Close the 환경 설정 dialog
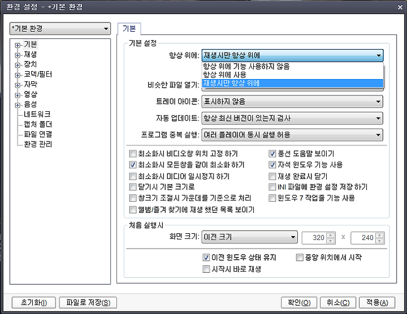407x314 pixels. pos(400,7)
